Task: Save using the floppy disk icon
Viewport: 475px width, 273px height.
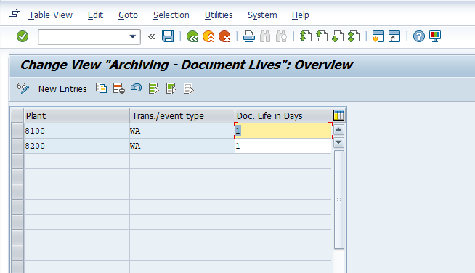Action: (168, 36)
